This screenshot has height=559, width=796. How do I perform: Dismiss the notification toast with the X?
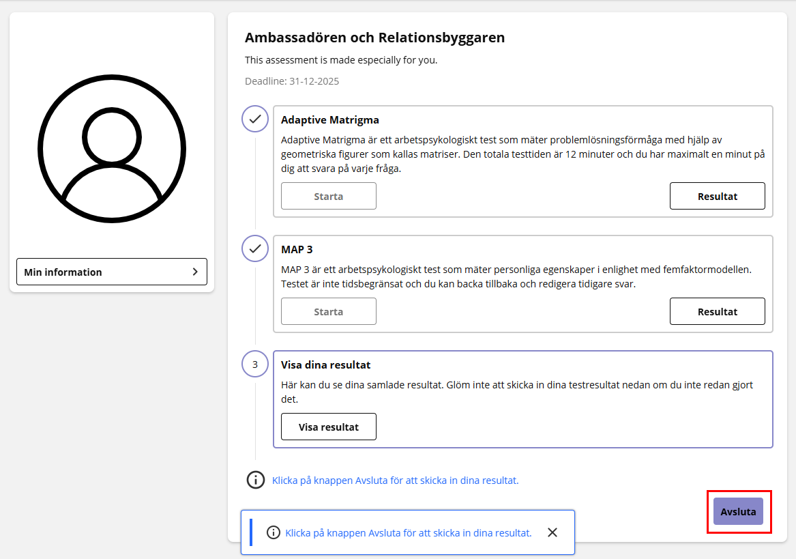552,532
